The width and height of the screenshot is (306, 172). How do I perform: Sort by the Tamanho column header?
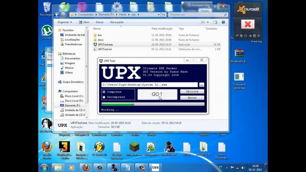(211, 29)
